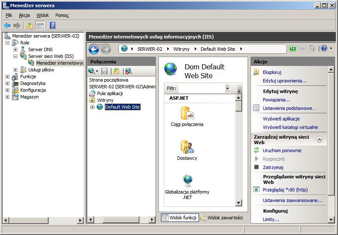Viewport: 338px width, 235px height.
Task: Click the Eksploruj folder icon
Action: tap(256, 72)
